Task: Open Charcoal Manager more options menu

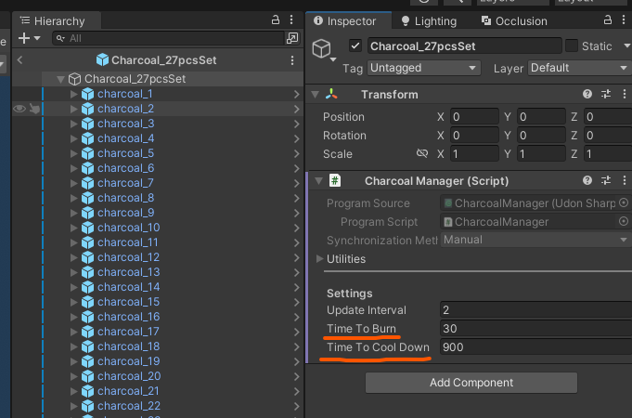Action: point(625,180)
